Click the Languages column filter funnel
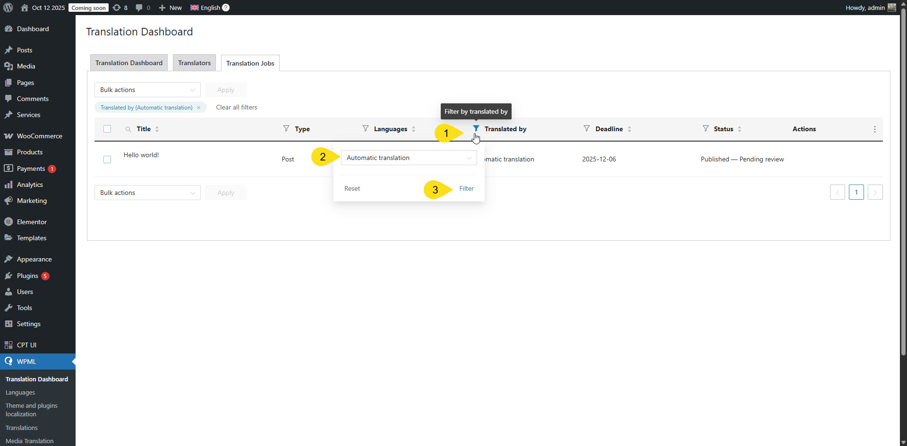Screen dimensions: 907x446 (365, 128)
